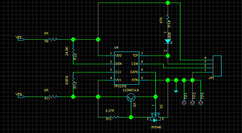This screenshot has width=242, height=133.
Task: Click the CDB pin label
Action: coord(135,64)
